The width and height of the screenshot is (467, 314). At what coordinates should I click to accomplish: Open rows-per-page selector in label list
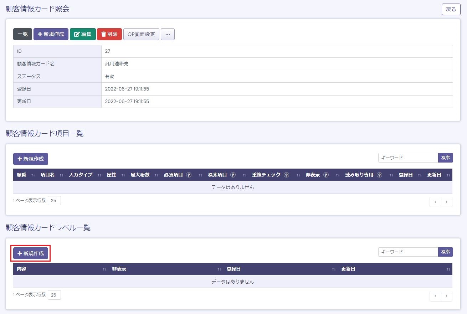(x=54, y=295)
